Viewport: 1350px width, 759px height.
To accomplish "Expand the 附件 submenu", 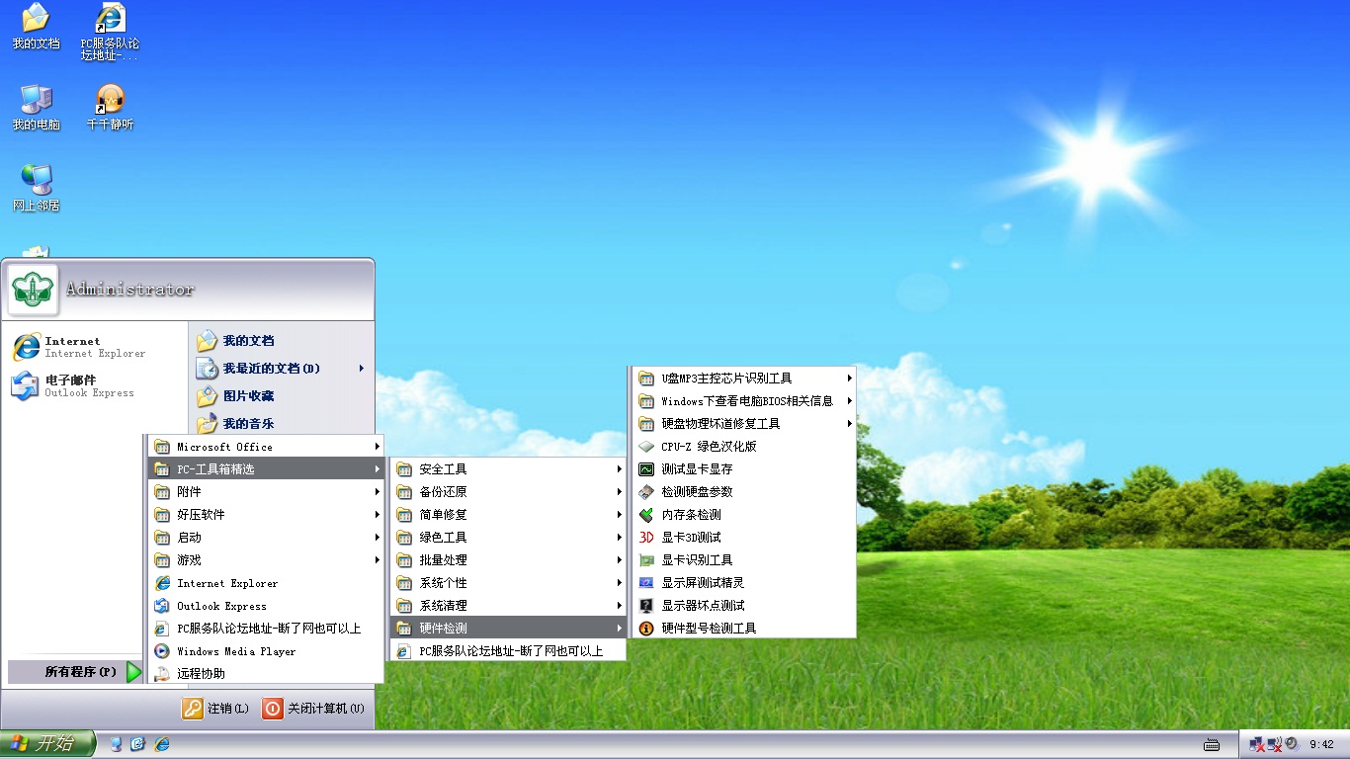I will click(x=265, y=492).
